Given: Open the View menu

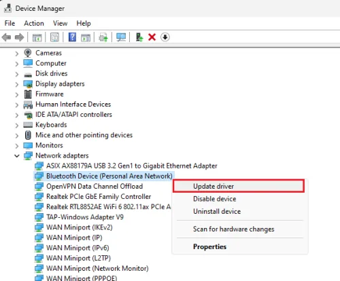Looking at the screenshot, I should click(x=60, y=23).
